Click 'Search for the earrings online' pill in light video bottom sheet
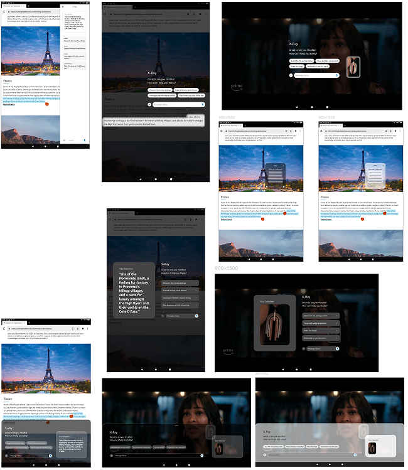The width and height of the screenshot is (408, 470). (274, 447)
